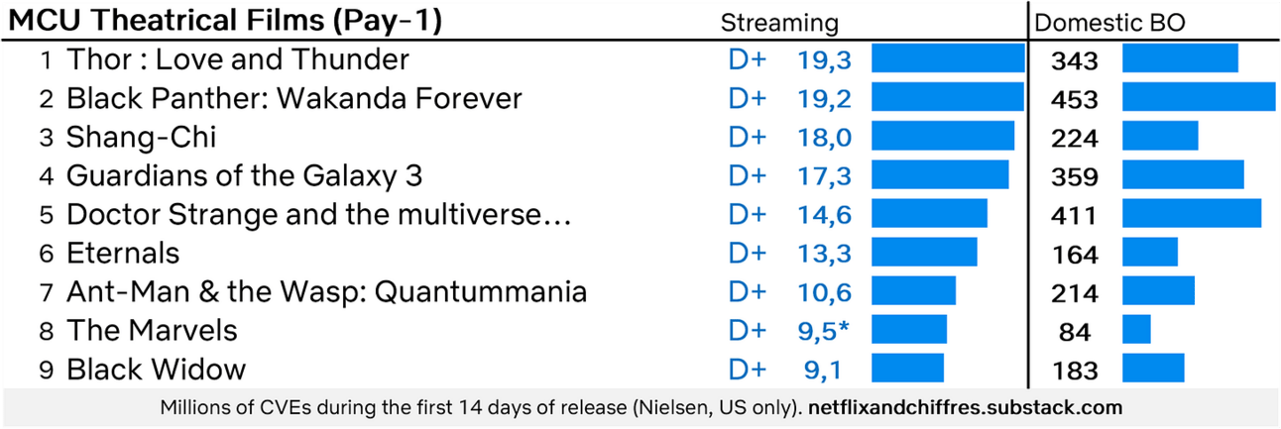Click the D+ label next to Black Widow
Screen dimensions: 1281x429
[x=748, y=370]
